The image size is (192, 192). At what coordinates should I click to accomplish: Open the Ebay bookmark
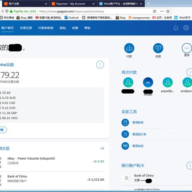coord(120,18)
